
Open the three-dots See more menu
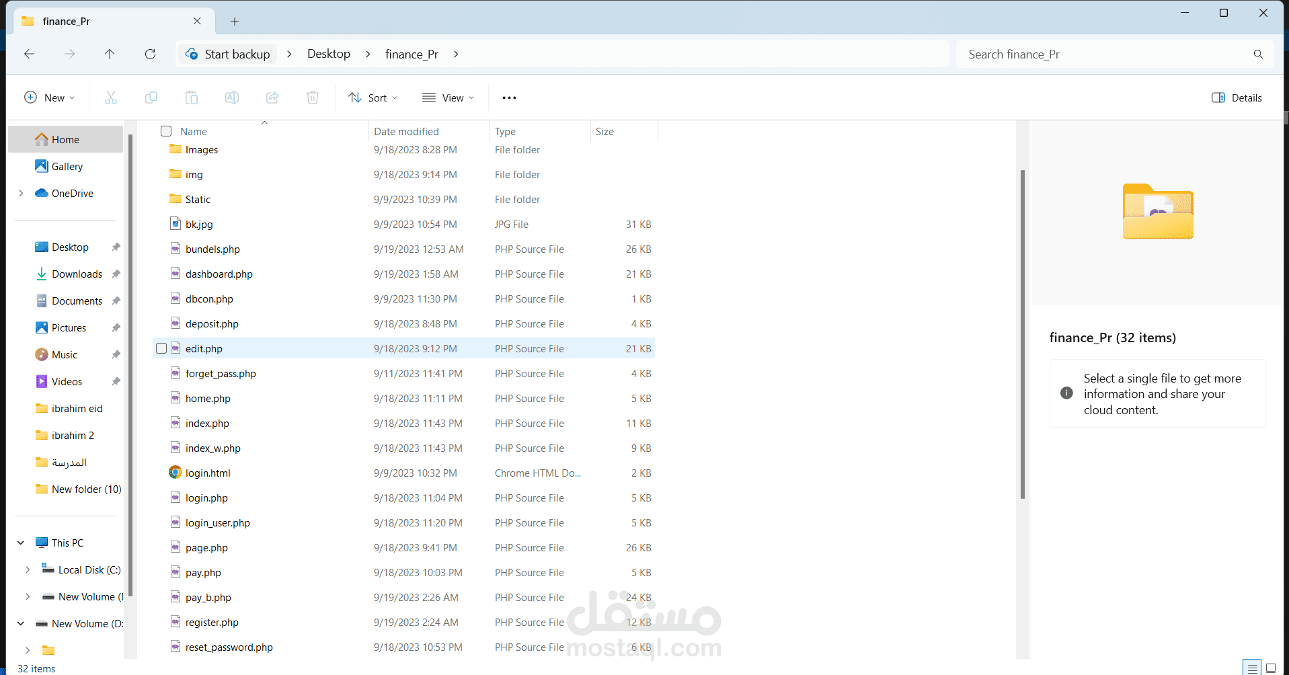[509, 98]
